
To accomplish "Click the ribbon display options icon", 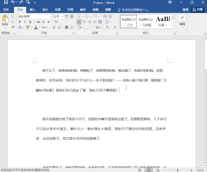I will 170,2.
